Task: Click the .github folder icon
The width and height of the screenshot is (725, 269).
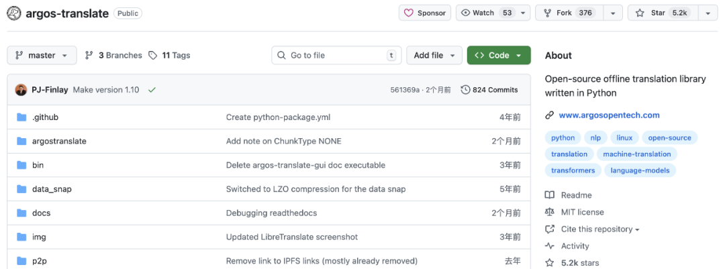Action: (21, 117)
